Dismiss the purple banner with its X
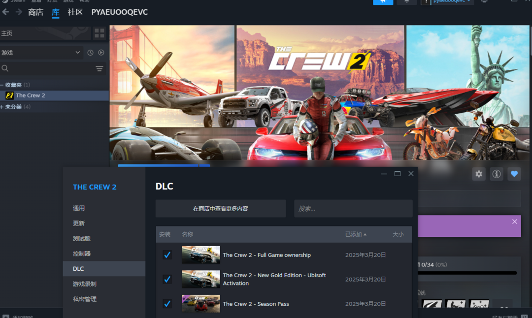This screenshot has height=318, width=532. point(514,222)
